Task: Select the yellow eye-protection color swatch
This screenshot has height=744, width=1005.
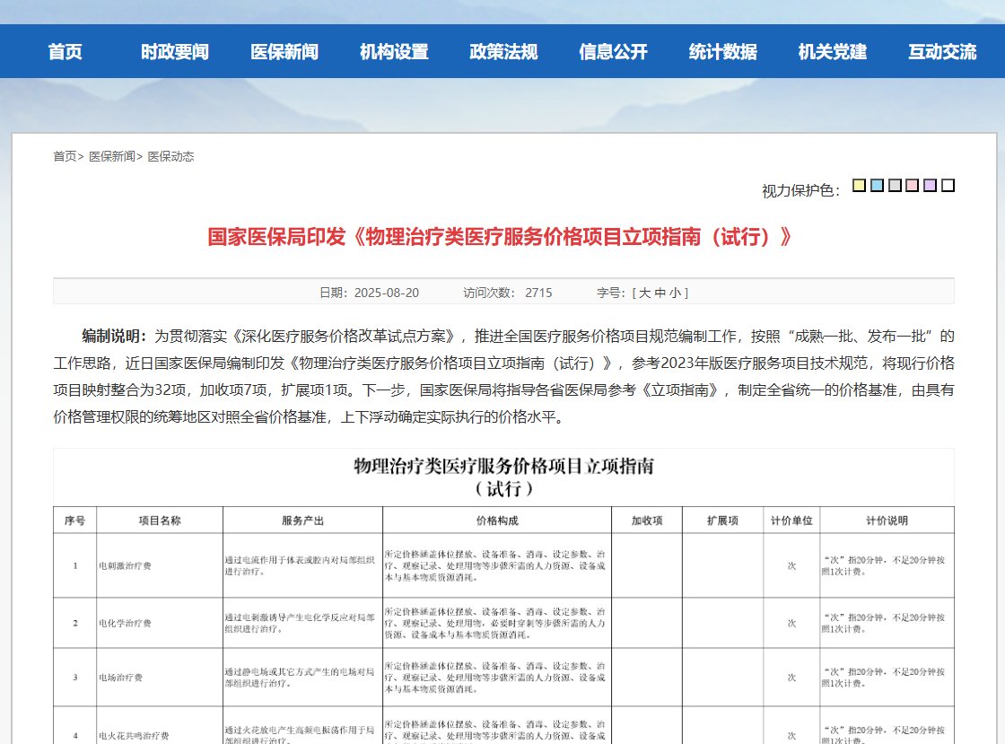Action: tap(857, 185)
